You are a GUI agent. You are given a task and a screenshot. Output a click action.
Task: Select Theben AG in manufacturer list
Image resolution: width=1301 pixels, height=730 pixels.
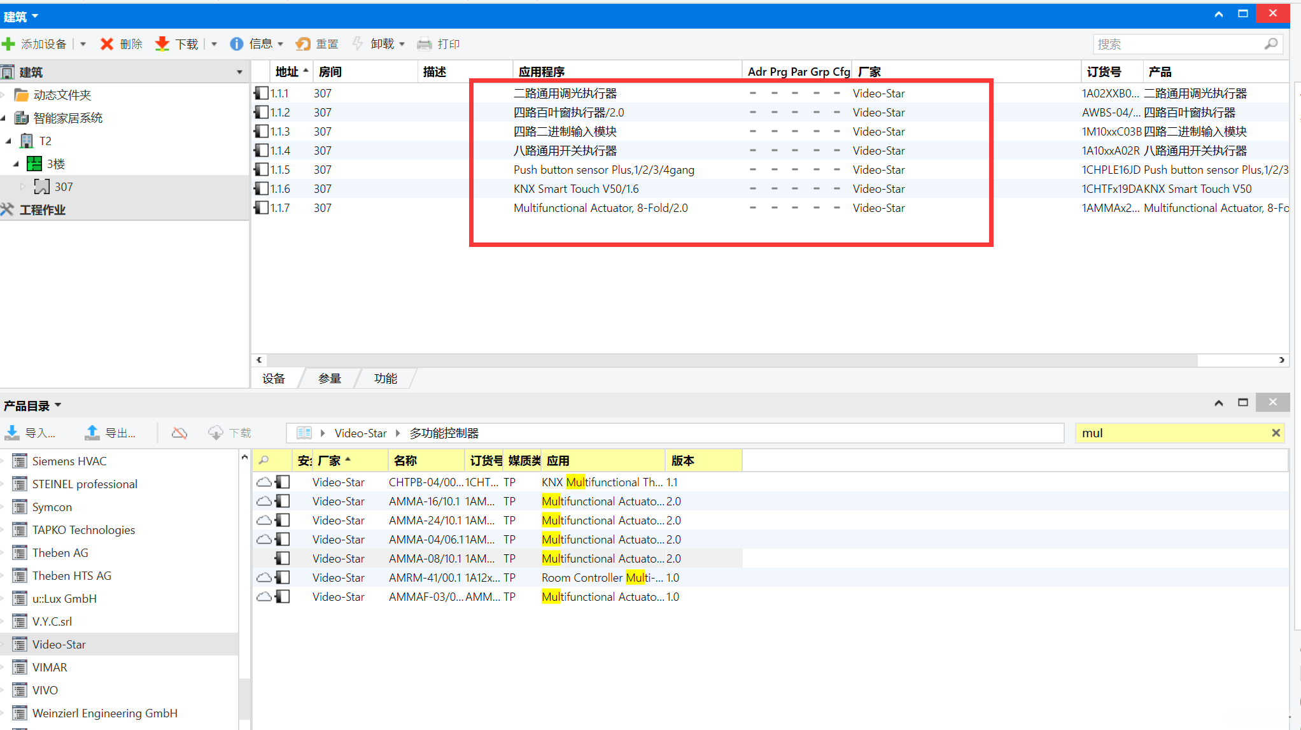point(60,552)
